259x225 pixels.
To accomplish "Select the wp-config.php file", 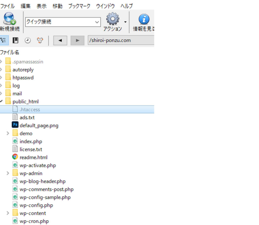I will point(36,205).
